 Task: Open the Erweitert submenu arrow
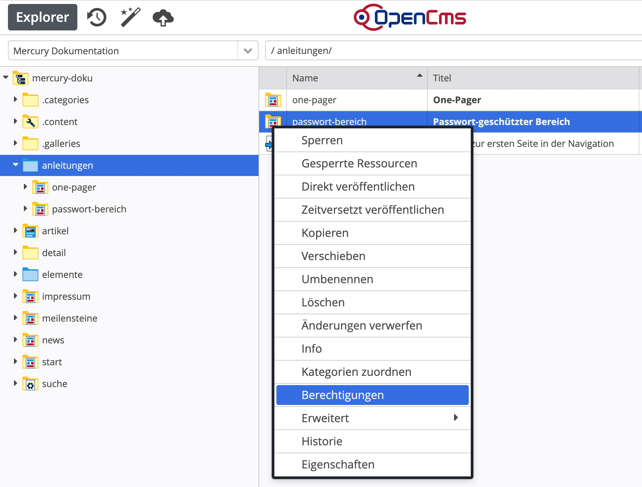(456, 418)
